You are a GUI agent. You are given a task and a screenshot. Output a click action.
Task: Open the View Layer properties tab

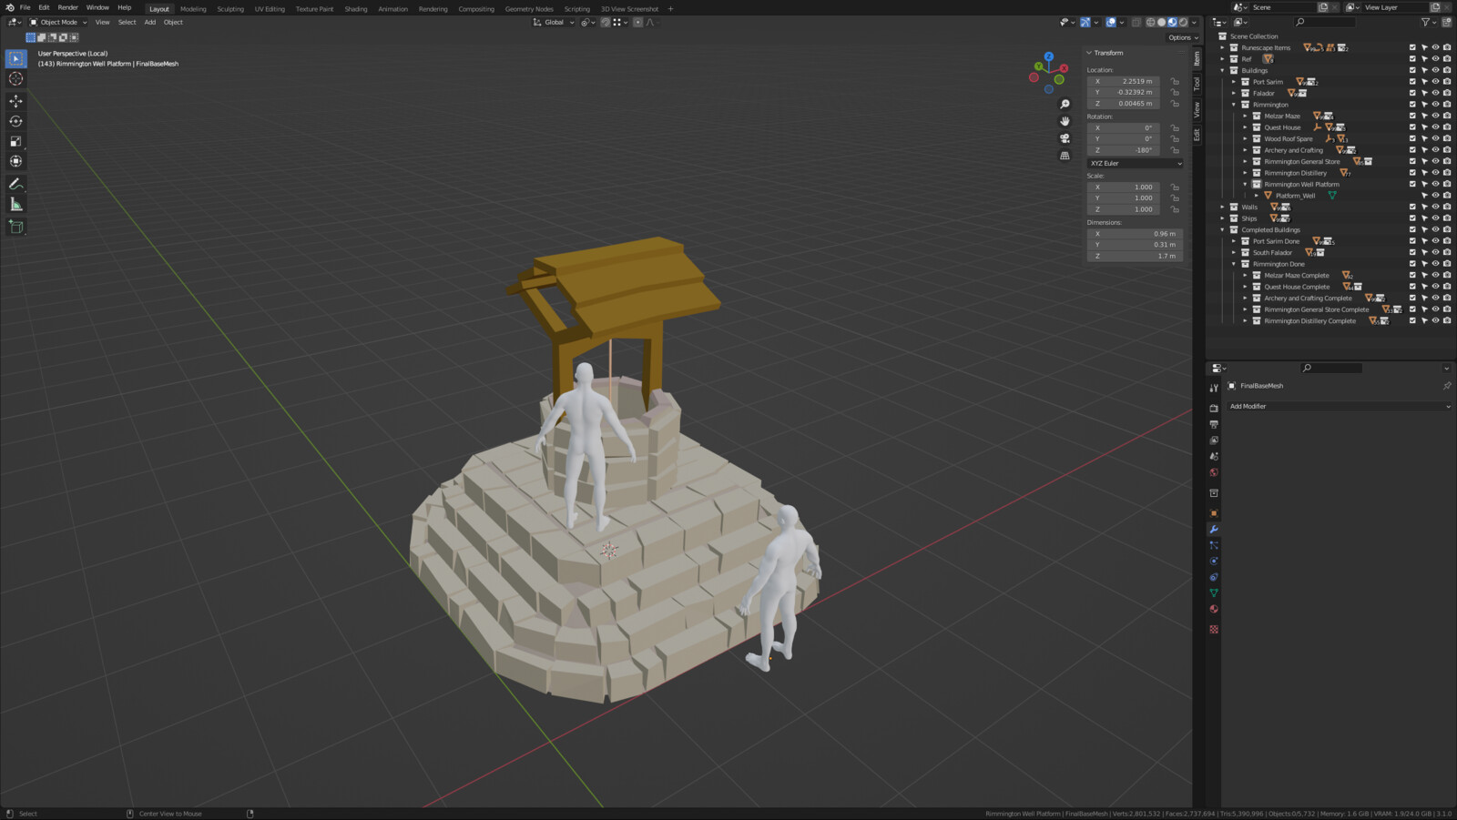point(1214,440)
